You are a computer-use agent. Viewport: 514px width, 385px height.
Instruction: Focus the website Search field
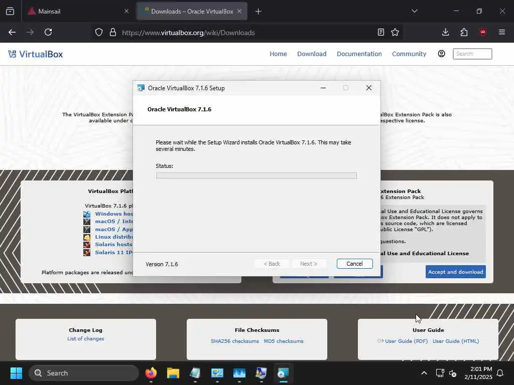[x=472, y=54]
